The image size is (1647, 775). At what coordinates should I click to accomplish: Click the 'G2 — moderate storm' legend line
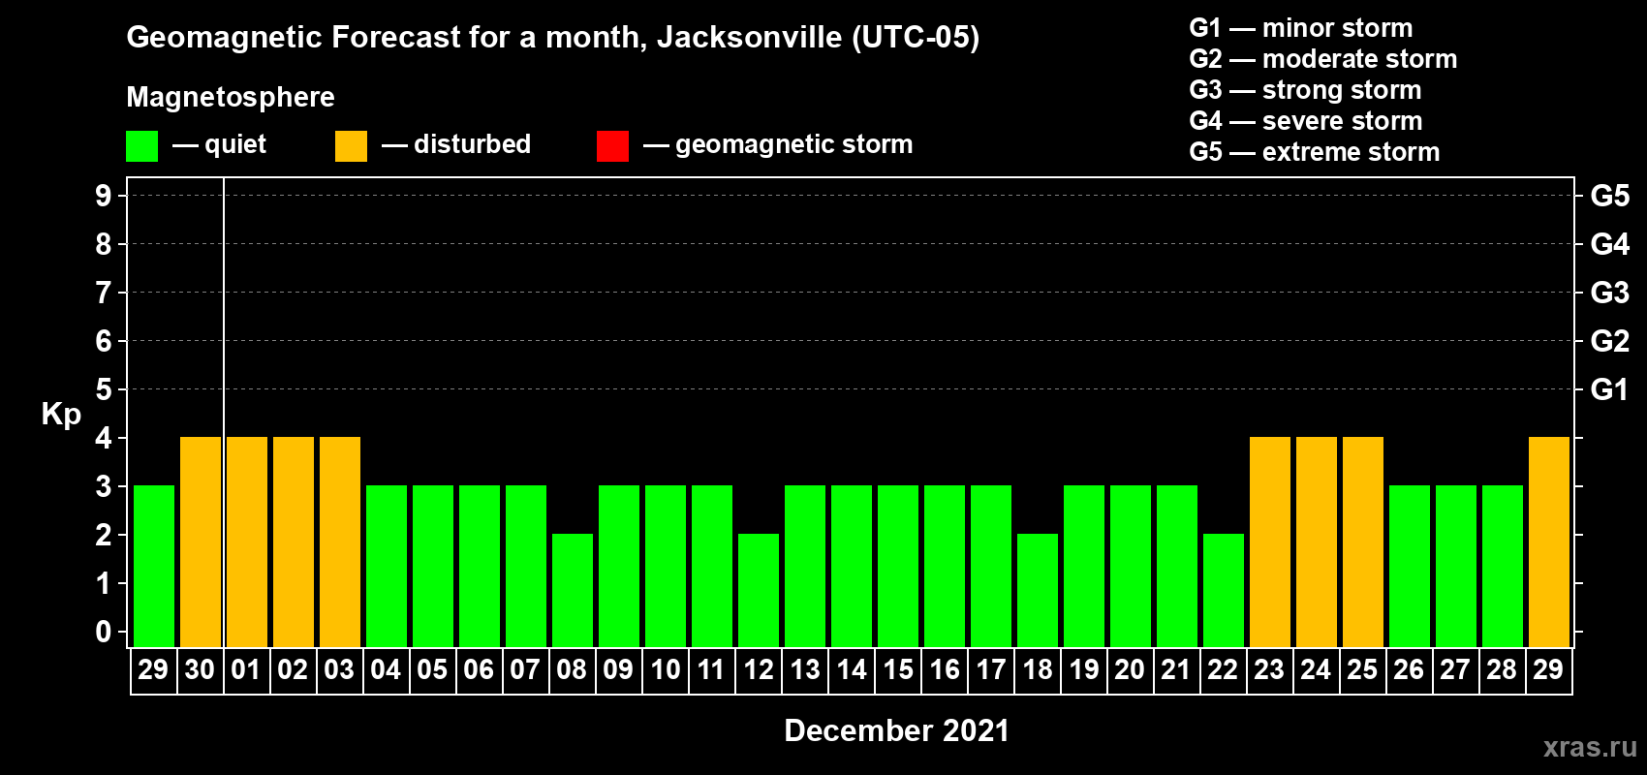1322,59
